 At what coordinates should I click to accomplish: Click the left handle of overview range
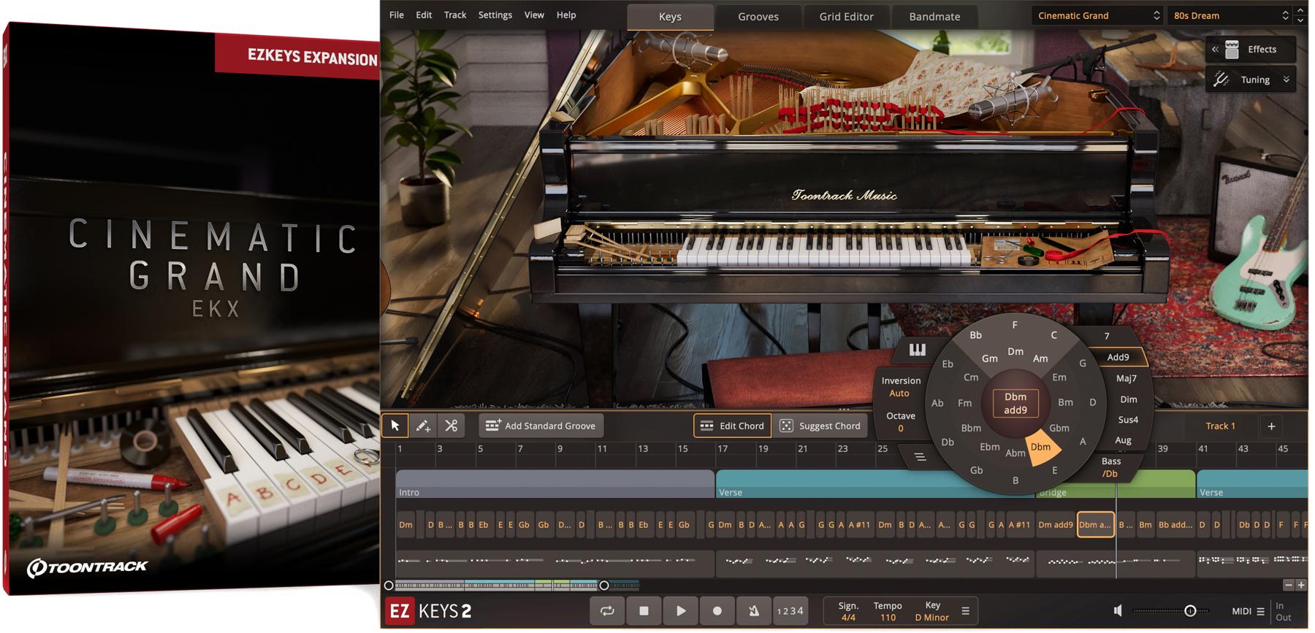tap(389, 585)
